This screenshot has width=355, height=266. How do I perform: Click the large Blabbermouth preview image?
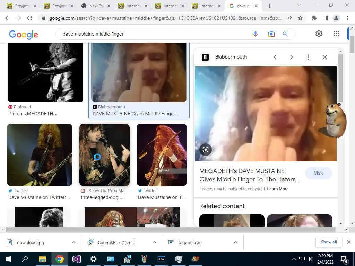pyautogui.click(x=266, y=114)
